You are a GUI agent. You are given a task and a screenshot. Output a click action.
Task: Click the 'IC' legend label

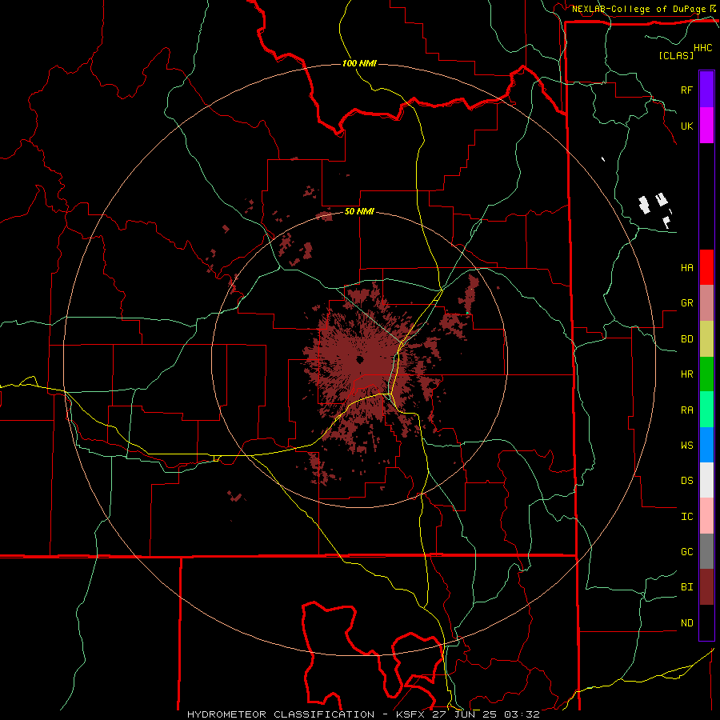coord(686,516)
